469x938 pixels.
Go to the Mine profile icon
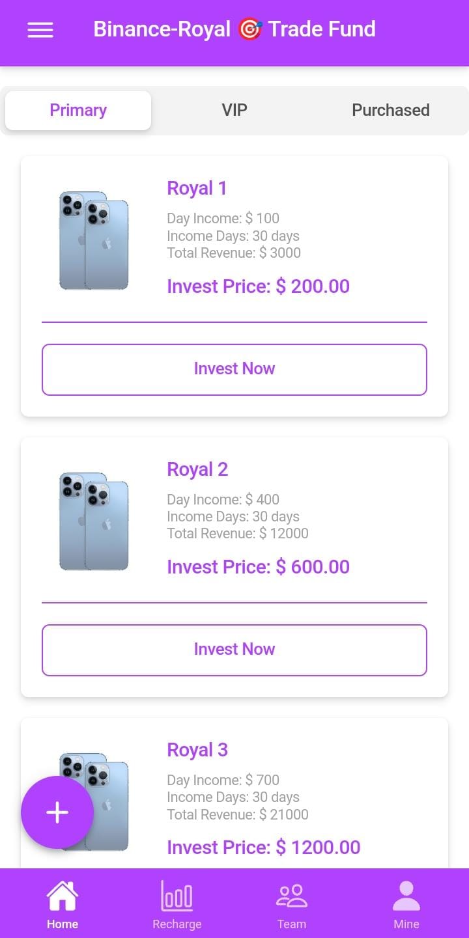click(406, 896)
